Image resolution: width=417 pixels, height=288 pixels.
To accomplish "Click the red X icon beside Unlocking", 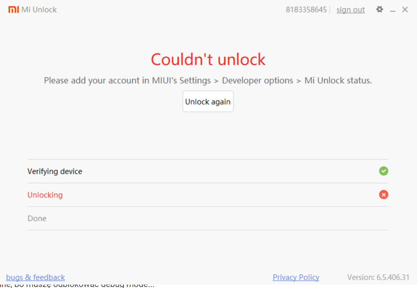I will click(384, 195).
